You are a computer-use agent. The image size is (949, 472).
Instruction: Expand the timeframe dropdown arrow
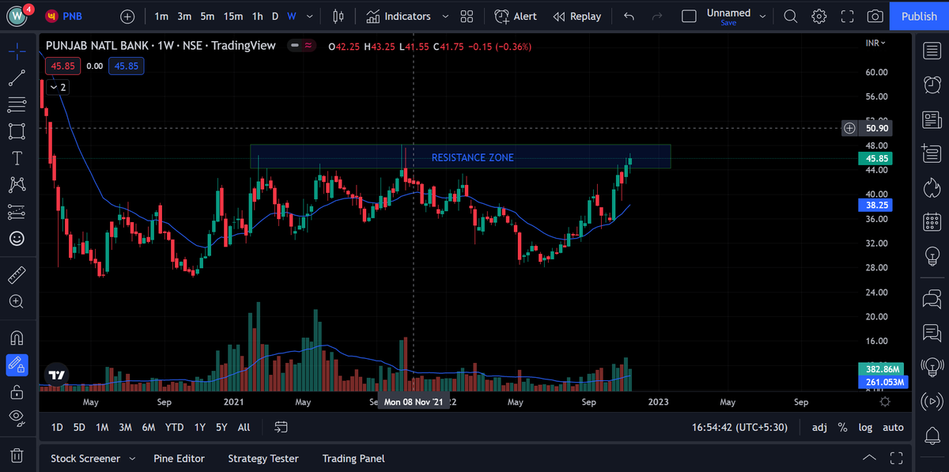pyautogui.click(x=309, y=17)
